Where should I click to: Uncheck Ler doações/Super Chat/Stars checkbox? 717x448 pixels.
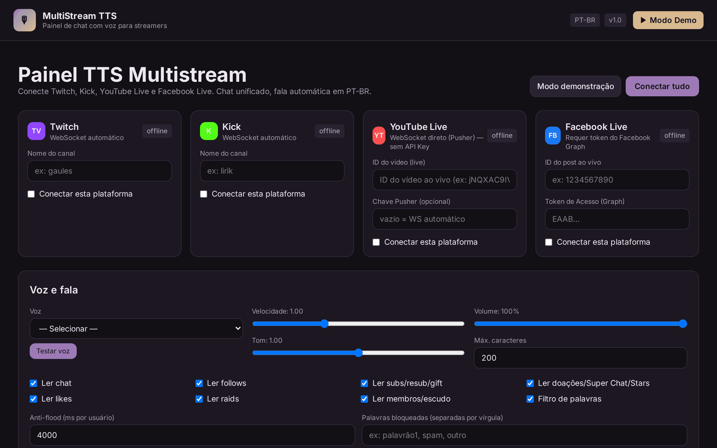530,383
